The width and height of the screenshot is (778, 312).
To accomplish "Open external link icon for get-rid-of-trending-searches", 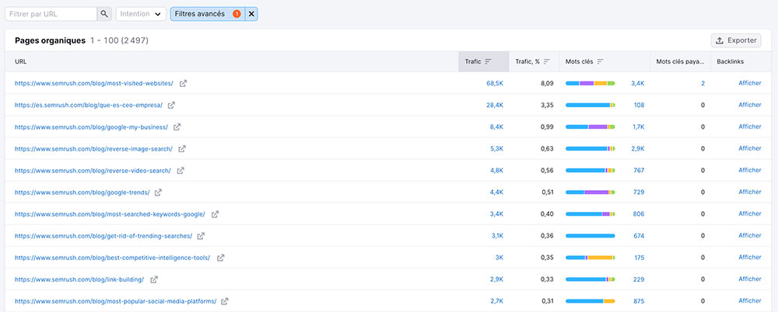I will [x=201, y=236].
